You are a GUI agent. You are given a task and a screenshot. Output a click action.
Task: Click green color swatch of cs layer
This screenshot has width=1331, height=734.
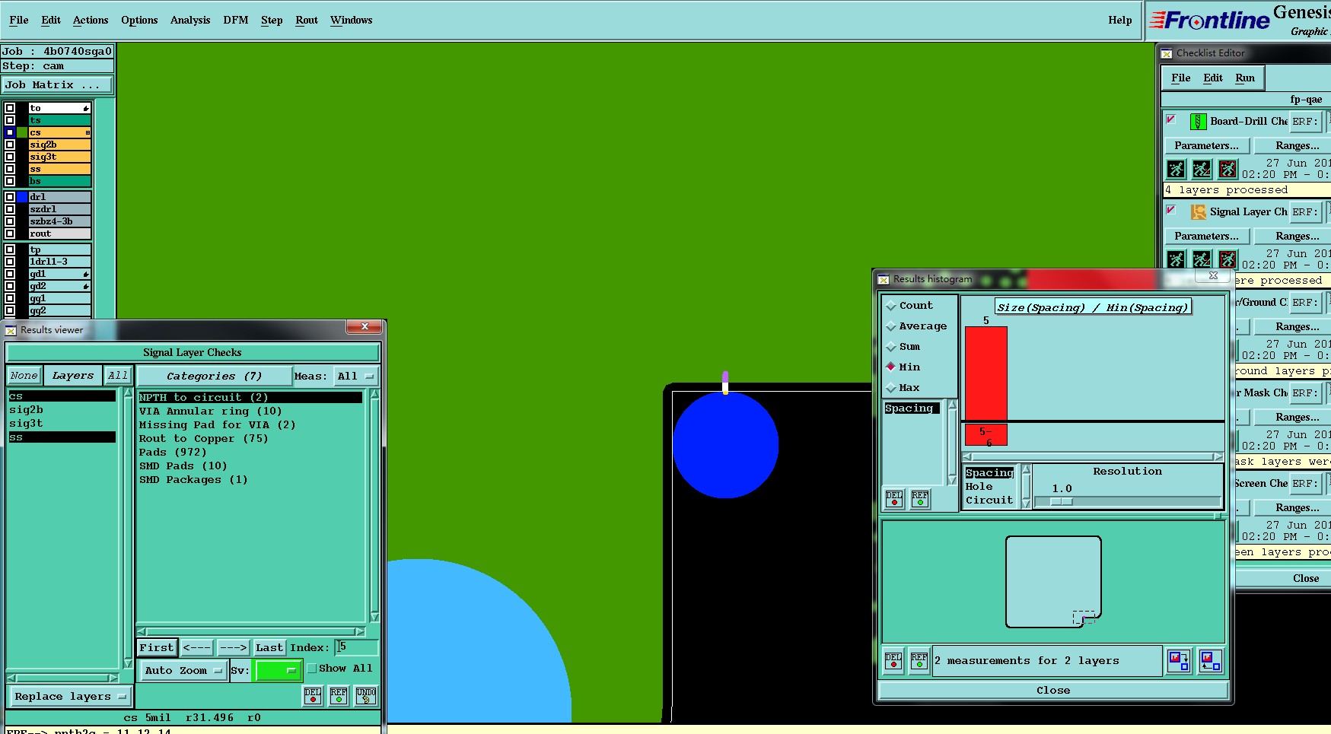point(22,132)
